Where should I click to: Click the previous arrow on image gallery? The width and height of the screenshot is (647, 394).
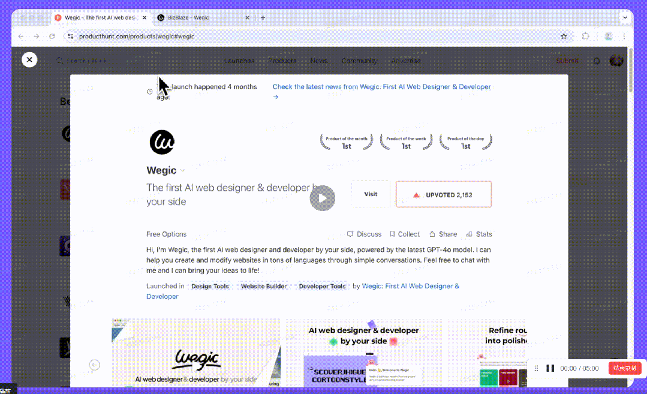pos(95,365)
